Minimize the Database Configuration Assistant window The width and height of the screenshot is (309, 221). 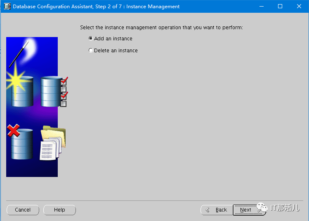[x=262, y=6]
